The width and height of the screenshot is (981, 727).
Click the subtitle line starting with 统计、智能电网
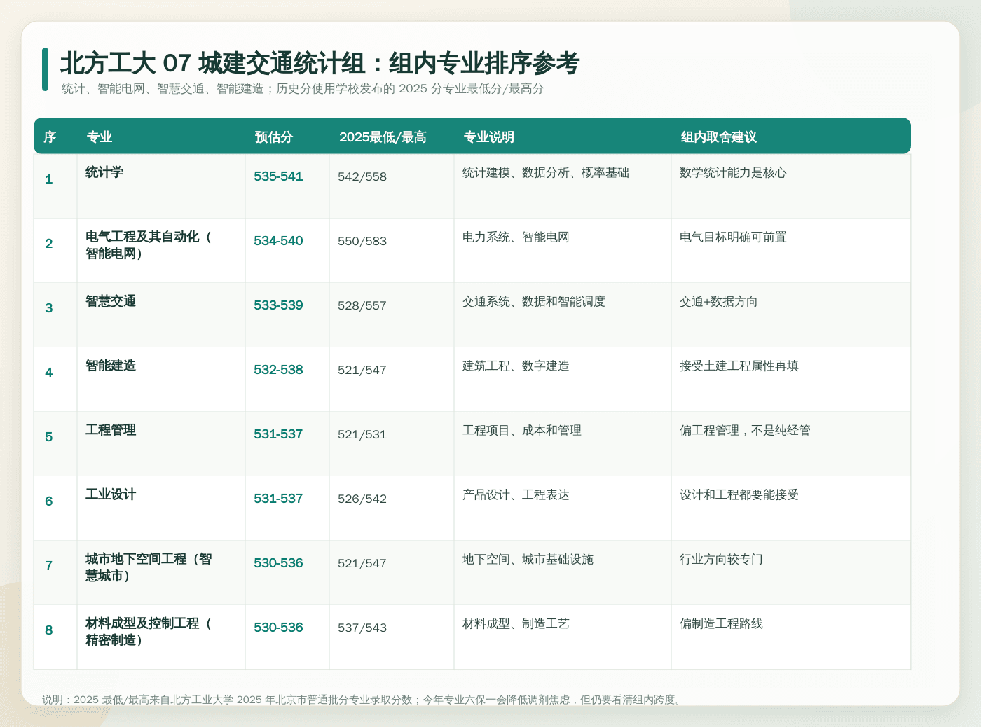[303, 89]
